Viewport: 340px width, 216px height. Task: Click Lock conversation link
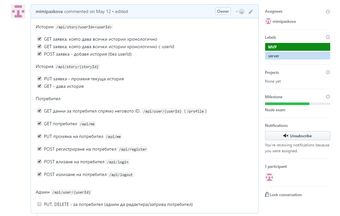point(284,195)
